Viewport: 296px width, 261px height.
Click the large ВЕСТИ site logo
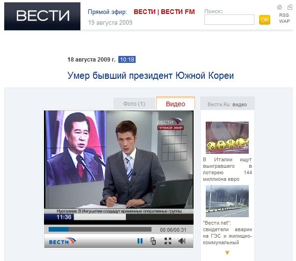coord(42,16)
